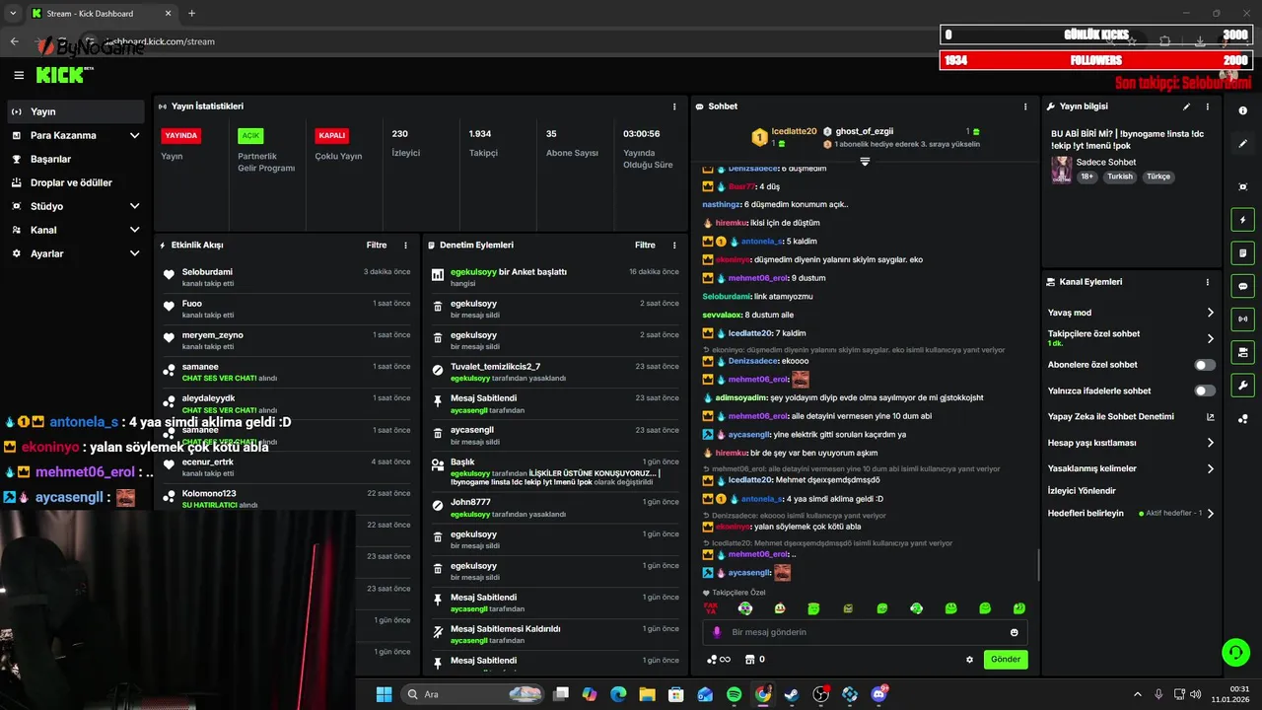This screenshot has height=710, width=1262.
Task: Open the hamburger menu next to Kick logo
Action: 19,75
